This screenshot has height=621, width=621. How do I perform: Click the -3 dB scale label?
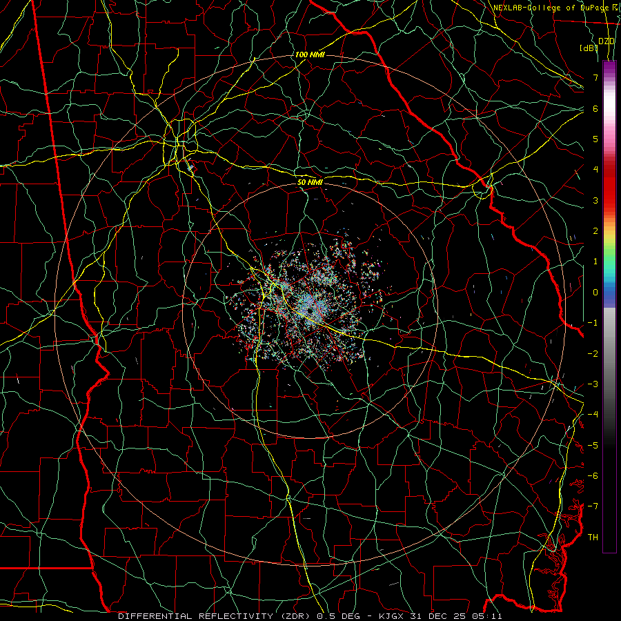pos(593,384)
